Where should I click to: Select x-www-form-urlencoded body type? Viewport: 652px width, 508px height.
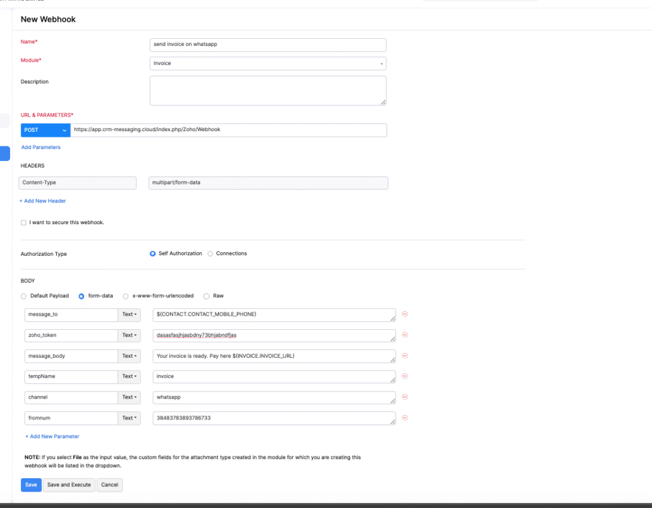click(126, 296)
